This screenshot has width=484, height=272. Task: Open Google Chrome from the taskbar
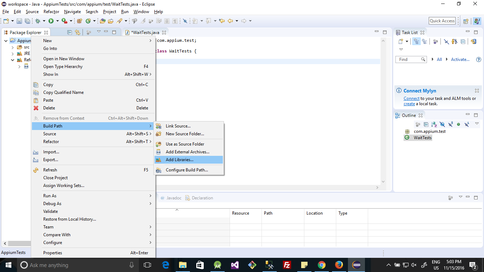[322, 265]
